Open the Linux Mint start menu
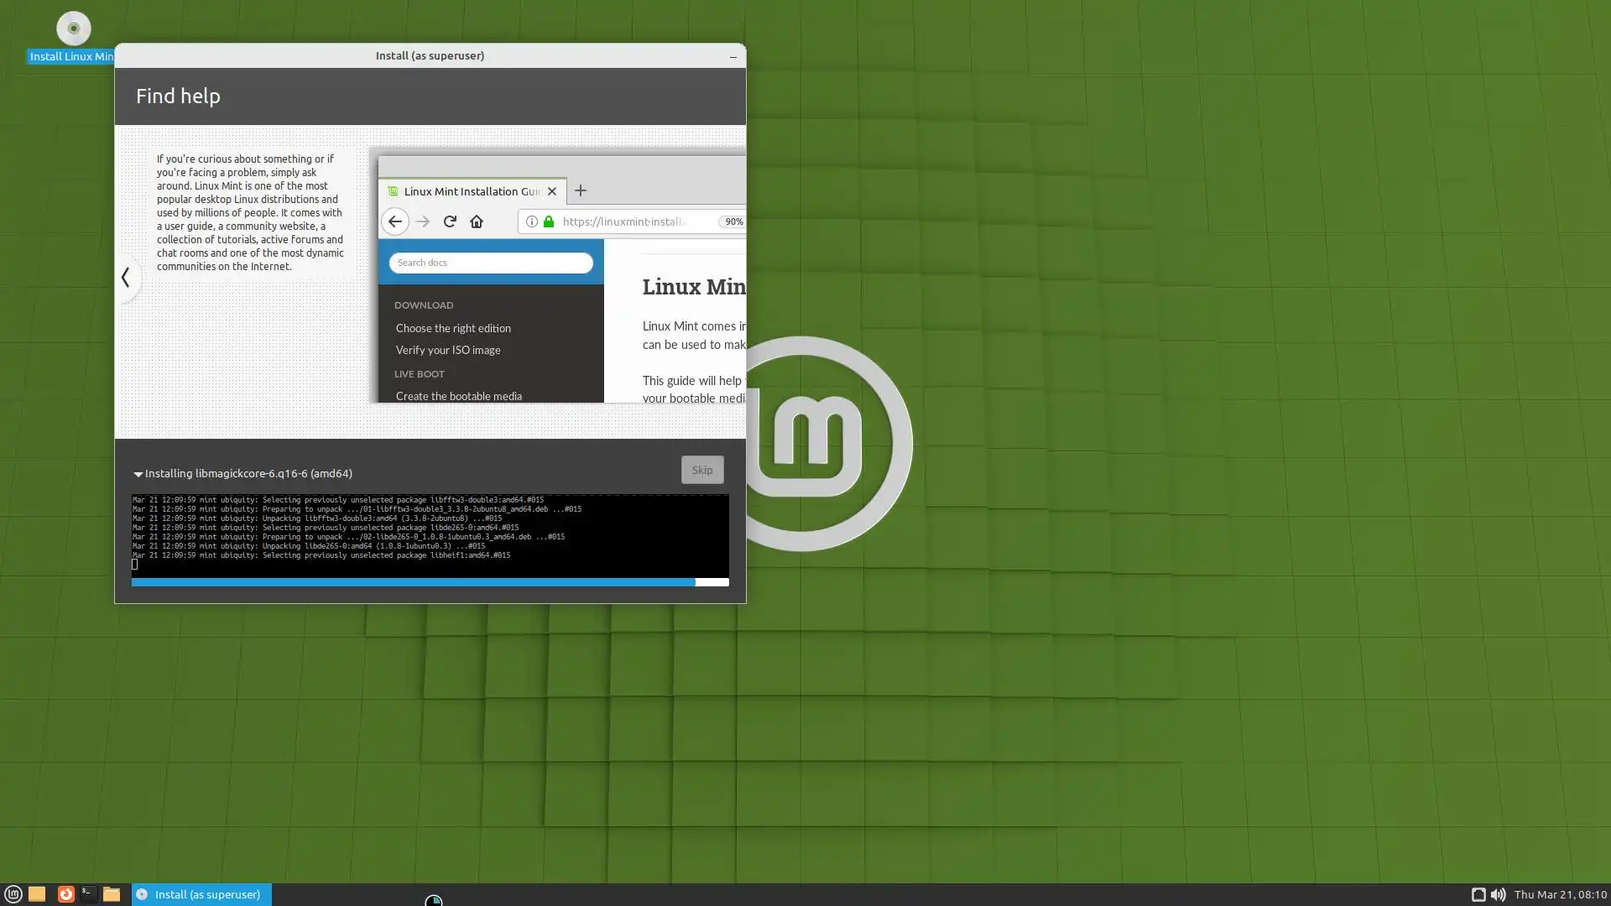 pyautogui.click(x=13, y=894)
